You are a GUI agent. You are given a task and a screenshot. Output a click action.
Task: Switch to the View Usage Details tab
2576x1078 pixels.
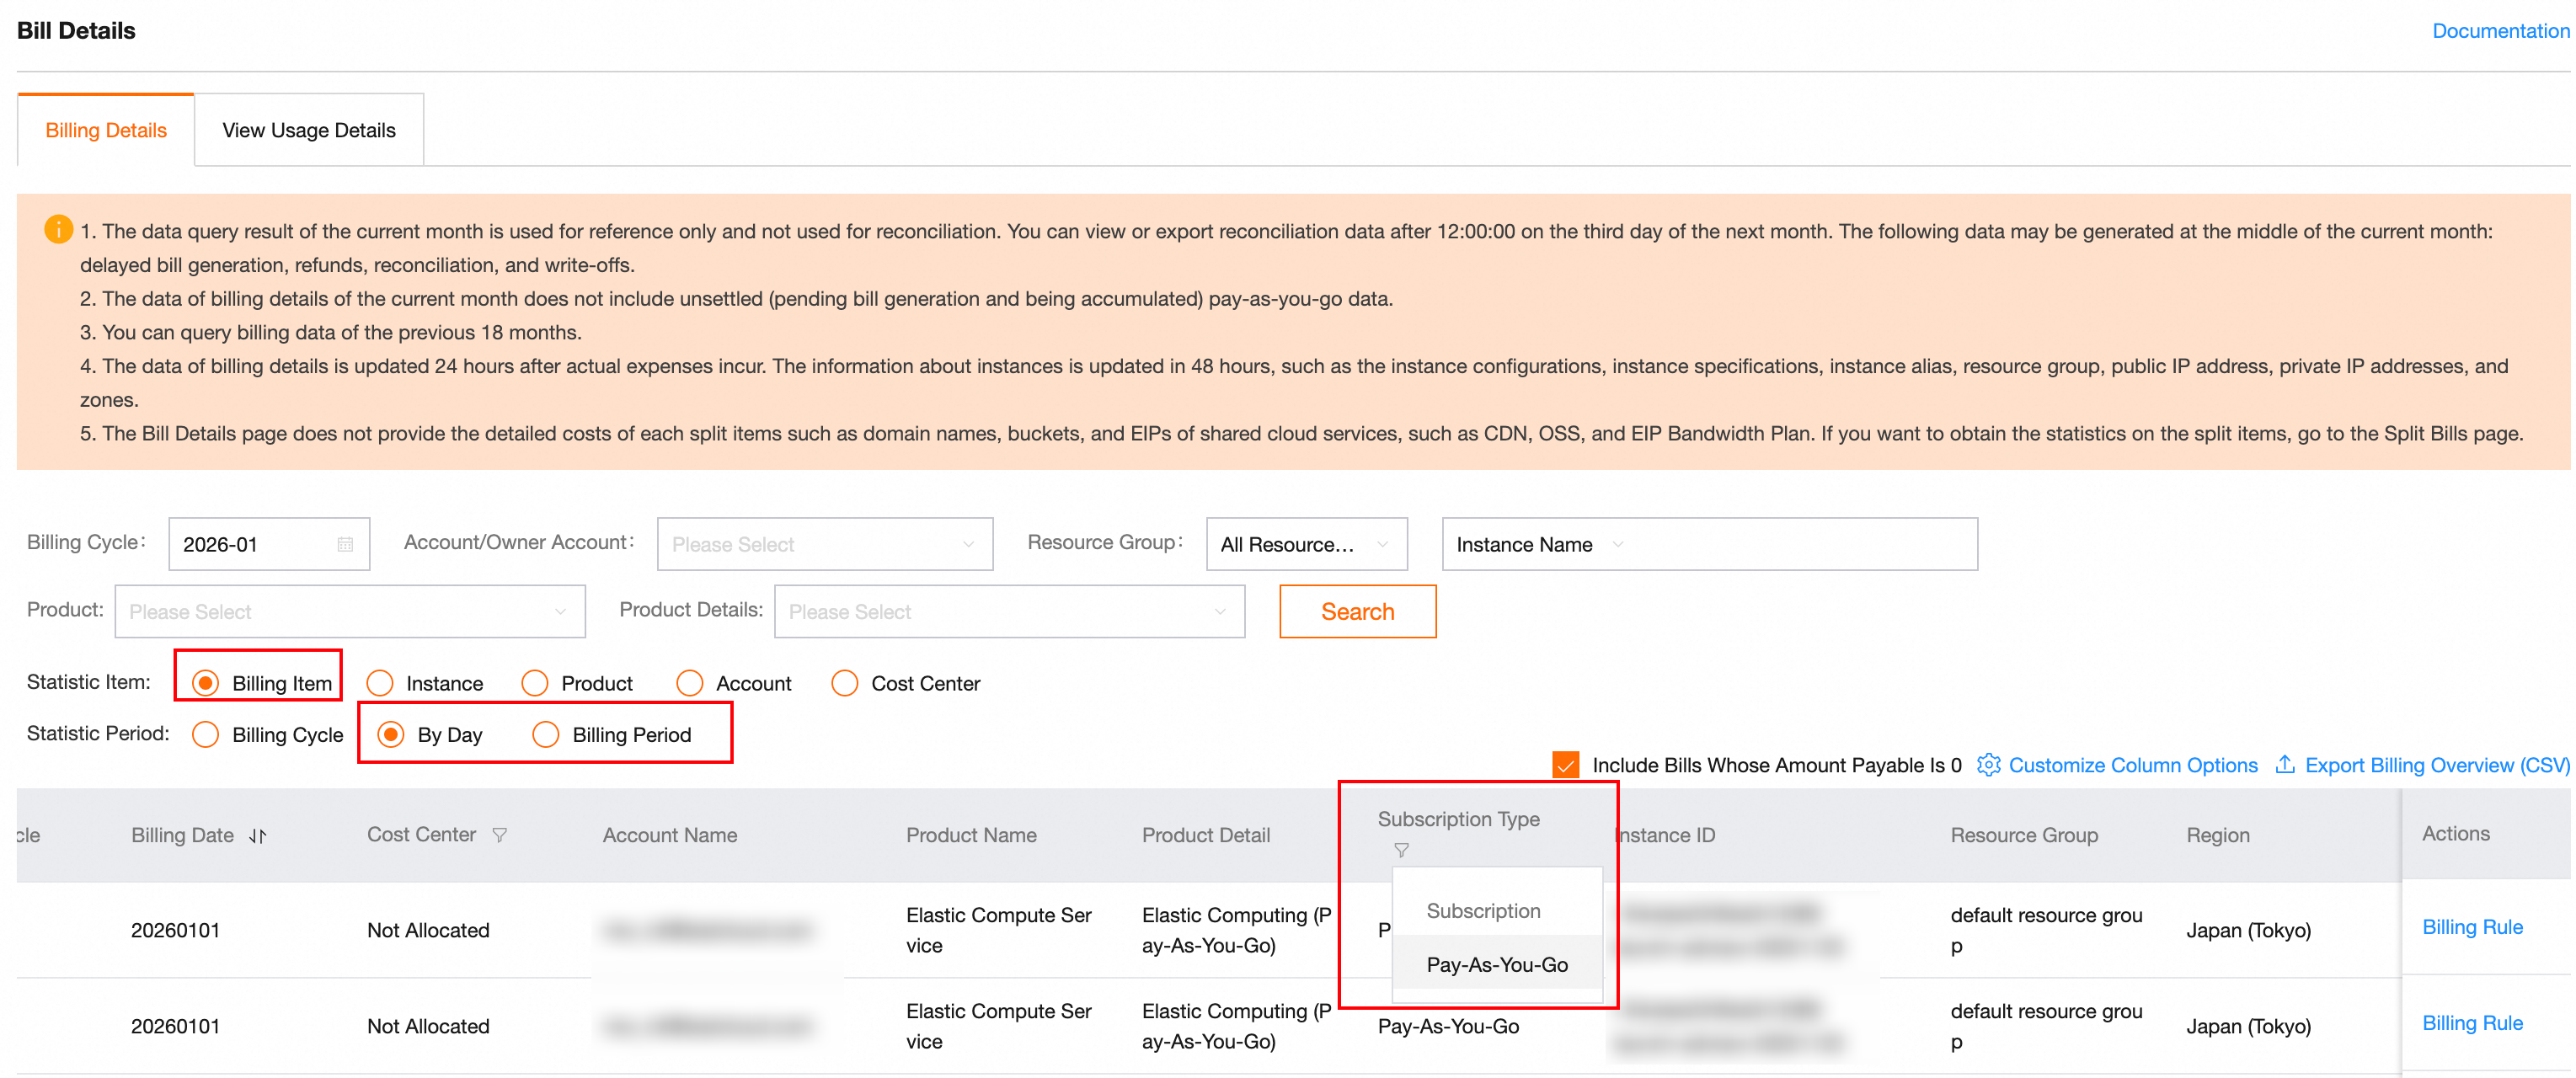[309, 130]
